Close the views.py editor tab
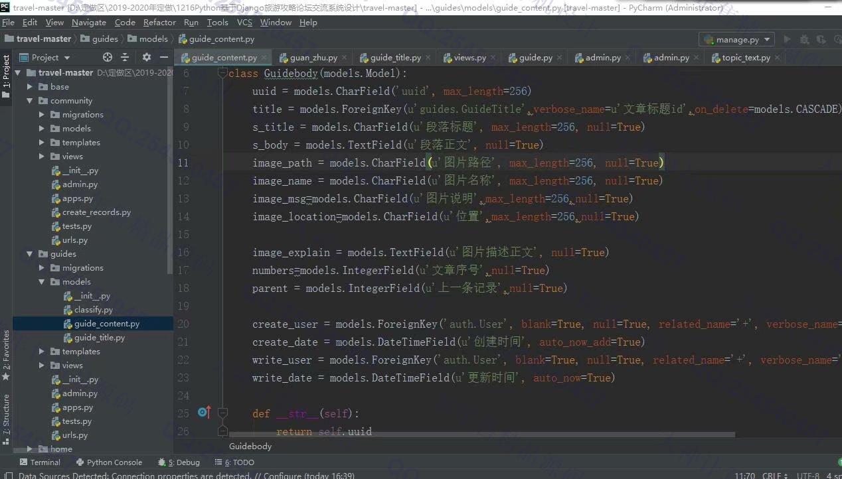The image size is (842, 479). tap(493, 58)
